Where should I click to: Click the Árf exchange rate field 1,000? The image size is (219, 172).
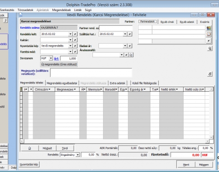pyautogui.click(x=69, y=59)
